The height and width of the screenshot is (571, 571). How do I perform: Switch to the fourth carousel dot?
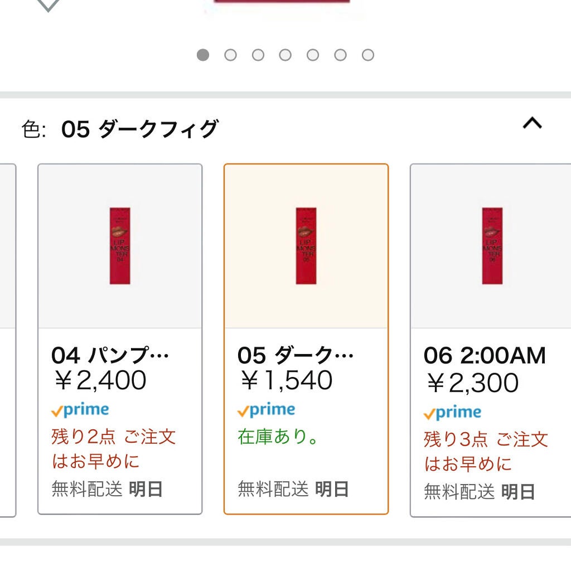tap(285, 55)
